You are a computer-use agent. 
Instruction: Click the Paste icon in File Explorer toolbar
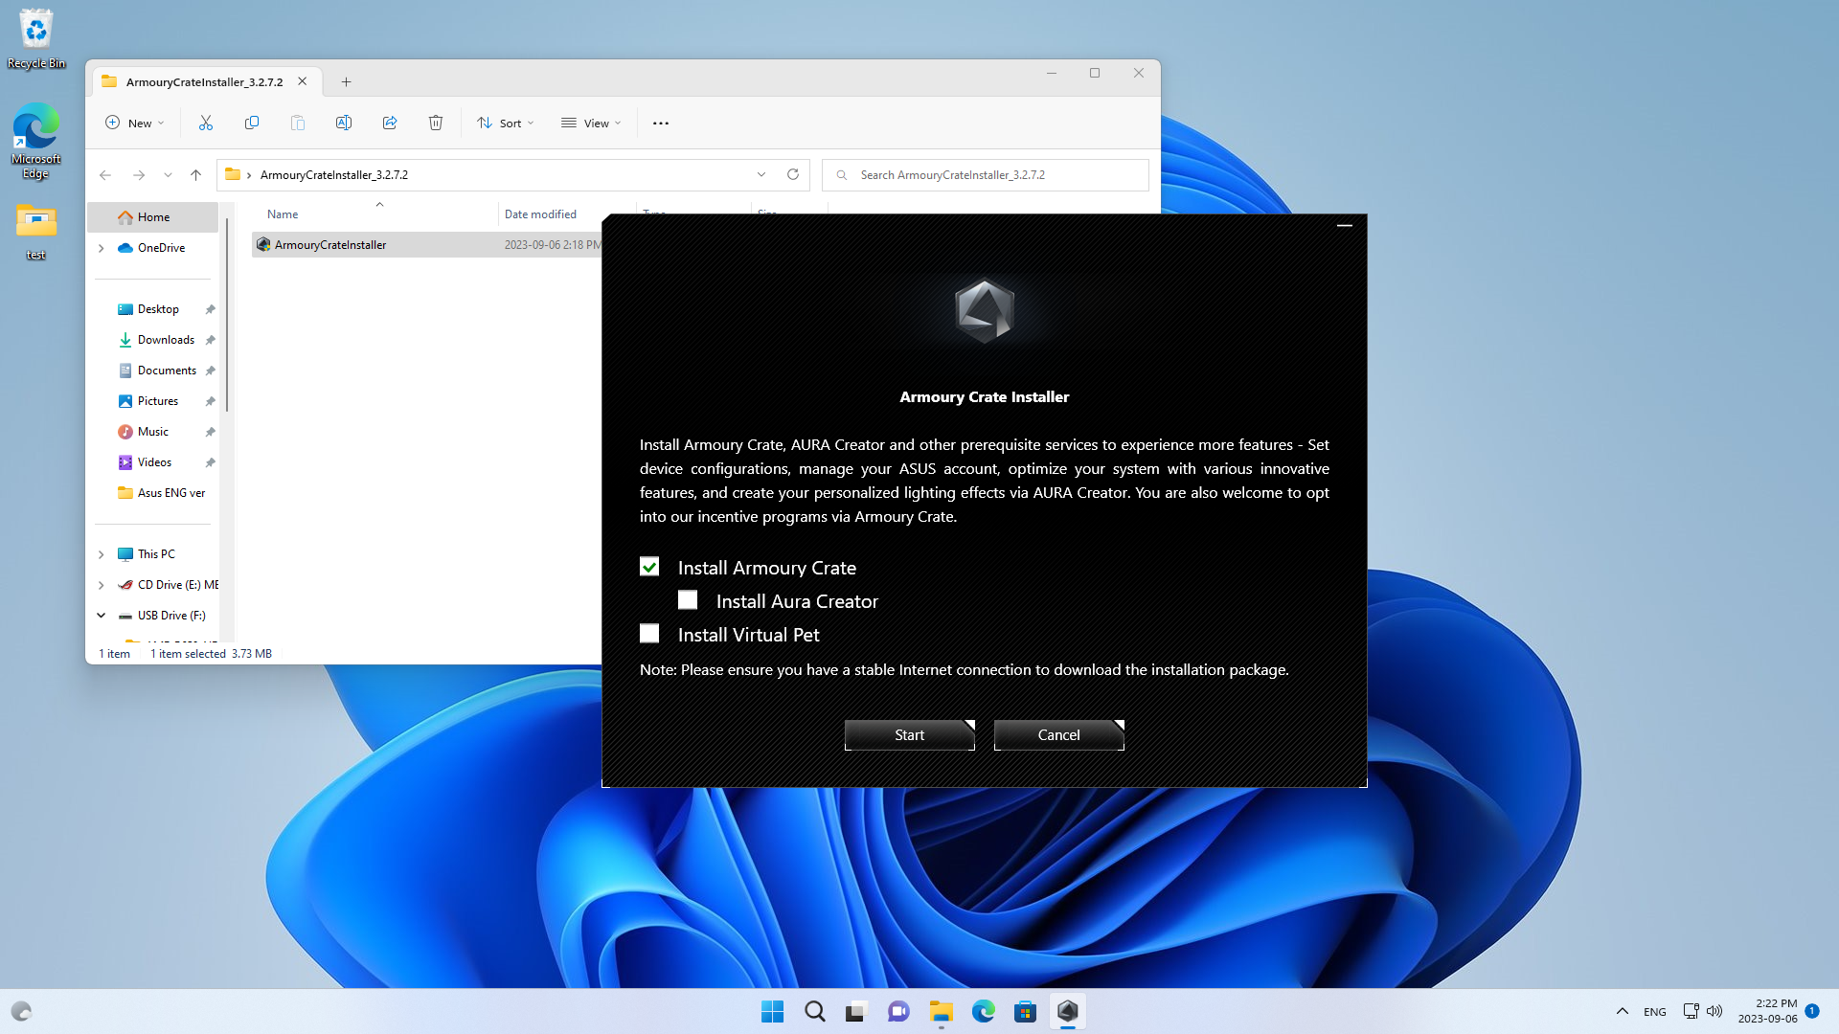pos(298,123)
